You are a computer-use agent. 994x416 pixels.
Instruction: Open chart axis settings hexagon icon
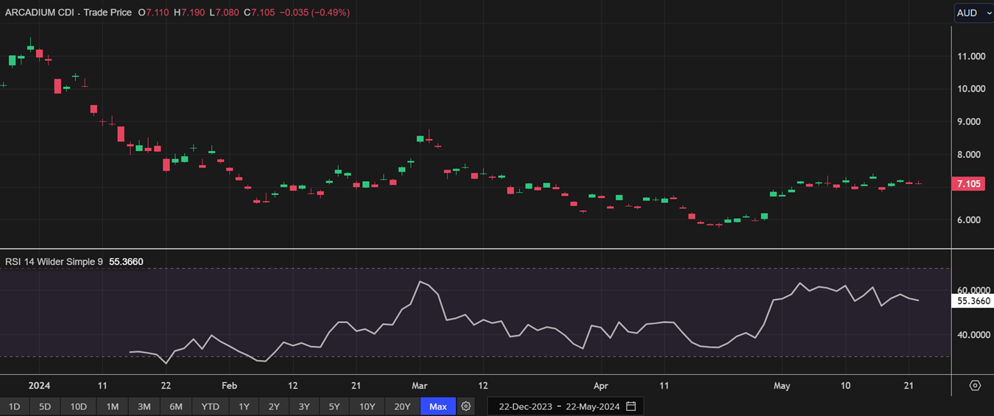click(975, 386)
